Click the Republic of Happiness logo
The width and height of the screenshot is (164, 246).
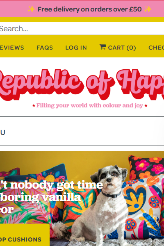(82, 85)
